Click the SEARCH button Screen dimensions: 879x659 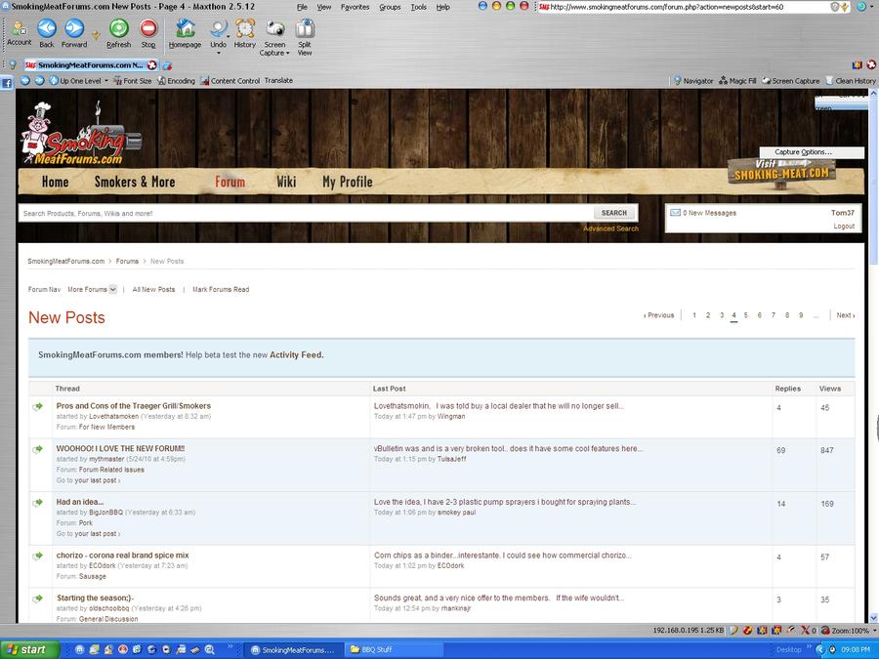[x=614, y=213]
